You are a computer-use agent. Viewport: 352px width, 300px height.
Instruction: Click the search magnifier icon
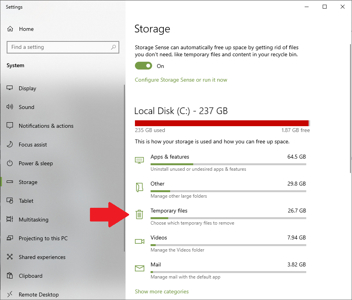pos(113,47)
